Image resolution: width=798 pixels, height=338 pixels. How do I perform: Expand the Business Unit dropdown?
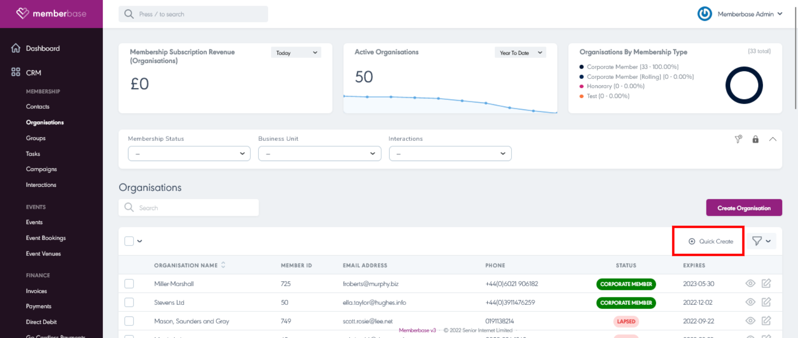pyautogui.click(x=320, y=154)
